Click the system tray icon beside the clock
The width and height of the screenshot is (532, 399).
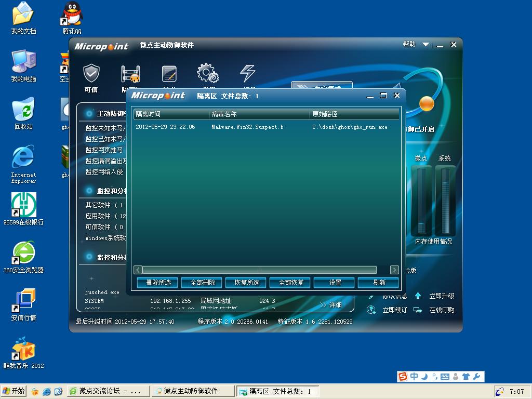point(499,392)
